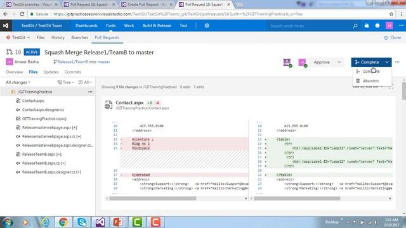Select Contact.aspx in the file tree
Screen dimensions: 406x228
click(33, 101)
